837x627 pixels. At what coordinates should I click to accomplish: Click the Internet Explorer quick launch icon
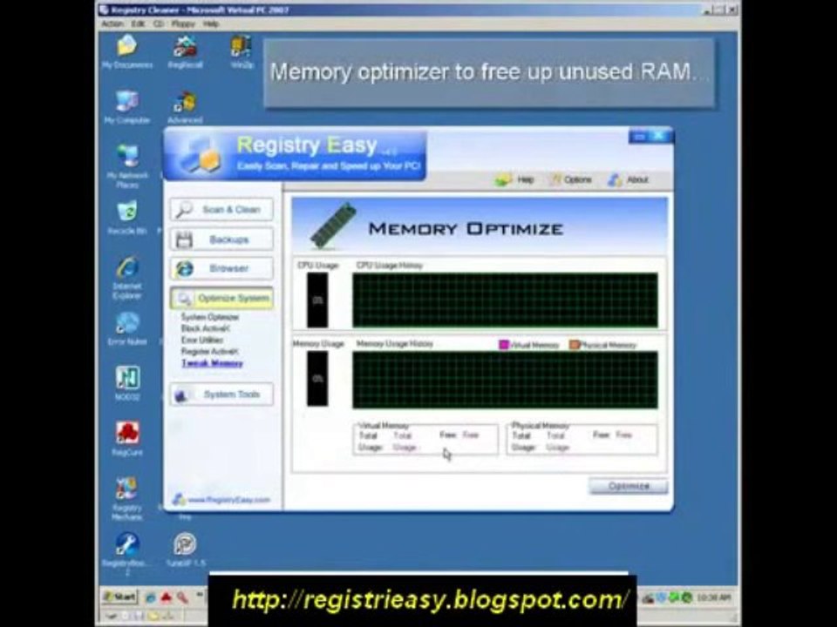[151, 597]
